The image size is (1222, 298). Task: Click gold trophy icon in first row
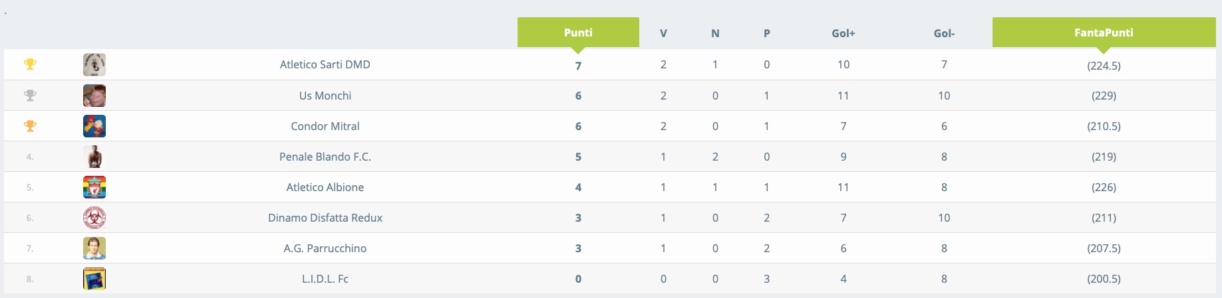(x=30, y=64)
